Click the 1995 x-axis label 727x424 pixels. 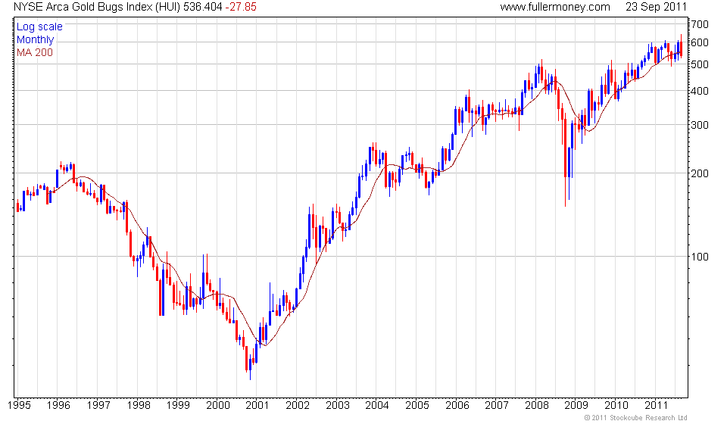tap(19, 406)
